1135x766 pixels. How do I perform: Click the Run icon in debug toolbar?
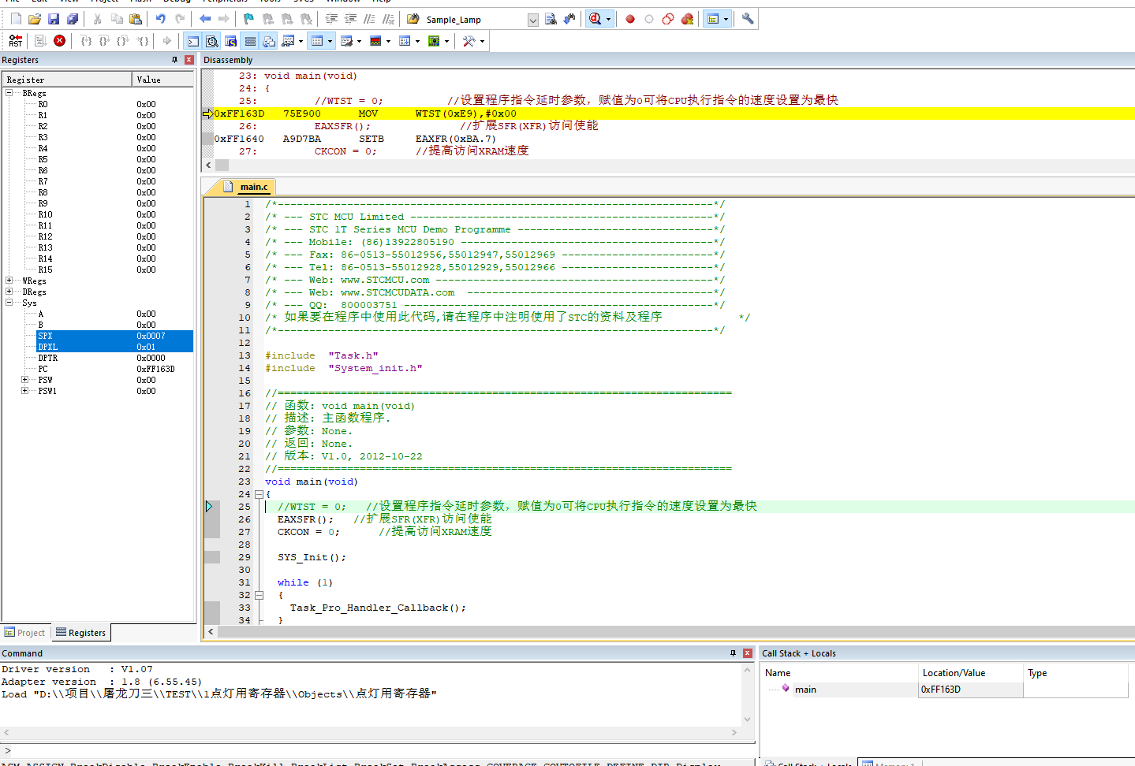(x=40, y=41)
